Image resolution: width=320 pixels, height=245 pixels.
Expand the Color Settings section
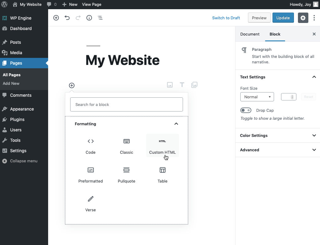pyautogui.click(x=277, y=135)
